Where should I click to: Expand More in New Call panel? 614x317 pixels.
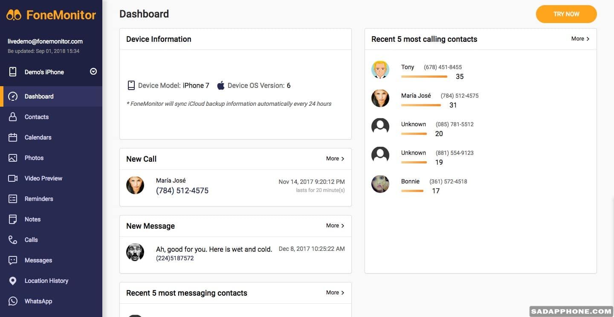(x=335, y=159)
